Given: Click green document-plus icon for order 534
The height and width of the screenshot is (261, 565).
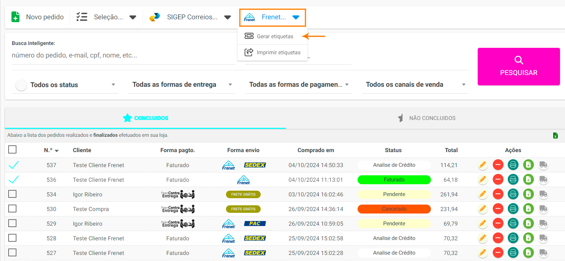Looking at the screenshot, I should point(529,194).
